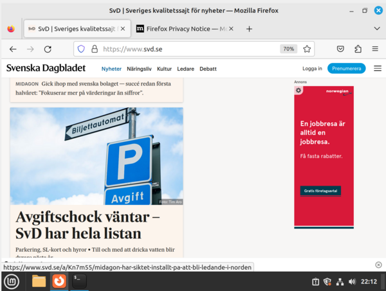This screenshot has height=291, width=386.
Task: Open tracking protection shield icon
Action: pos(81,49)
